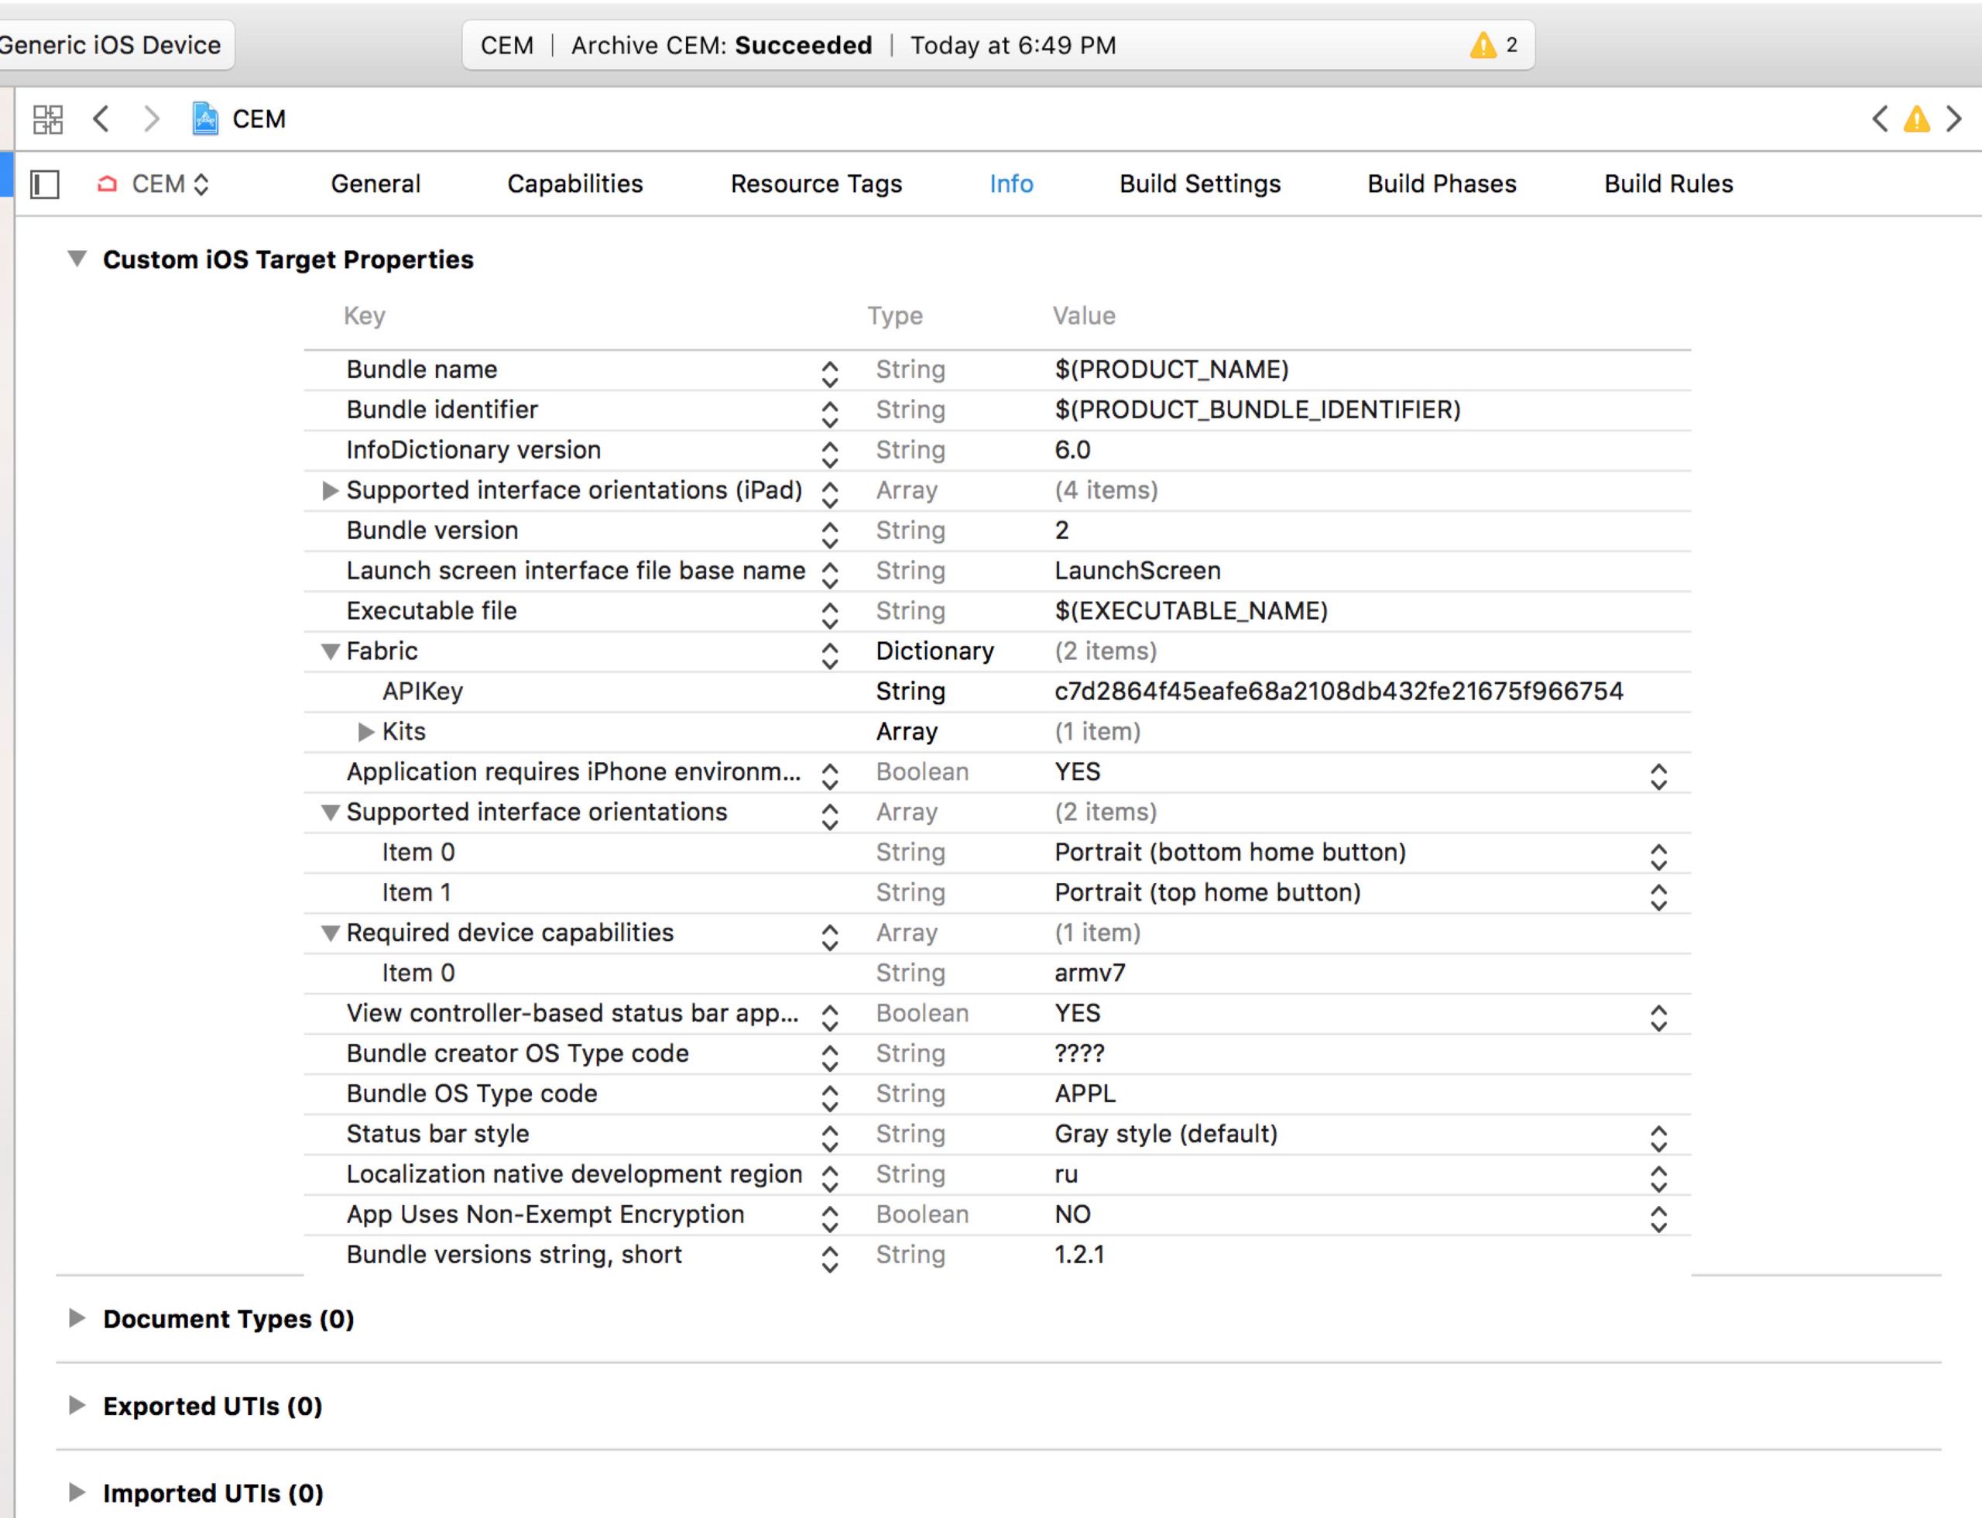Screen dimensions: 1982x1518
Task: Expand the Document Types section
Action: coord(77,1318)
